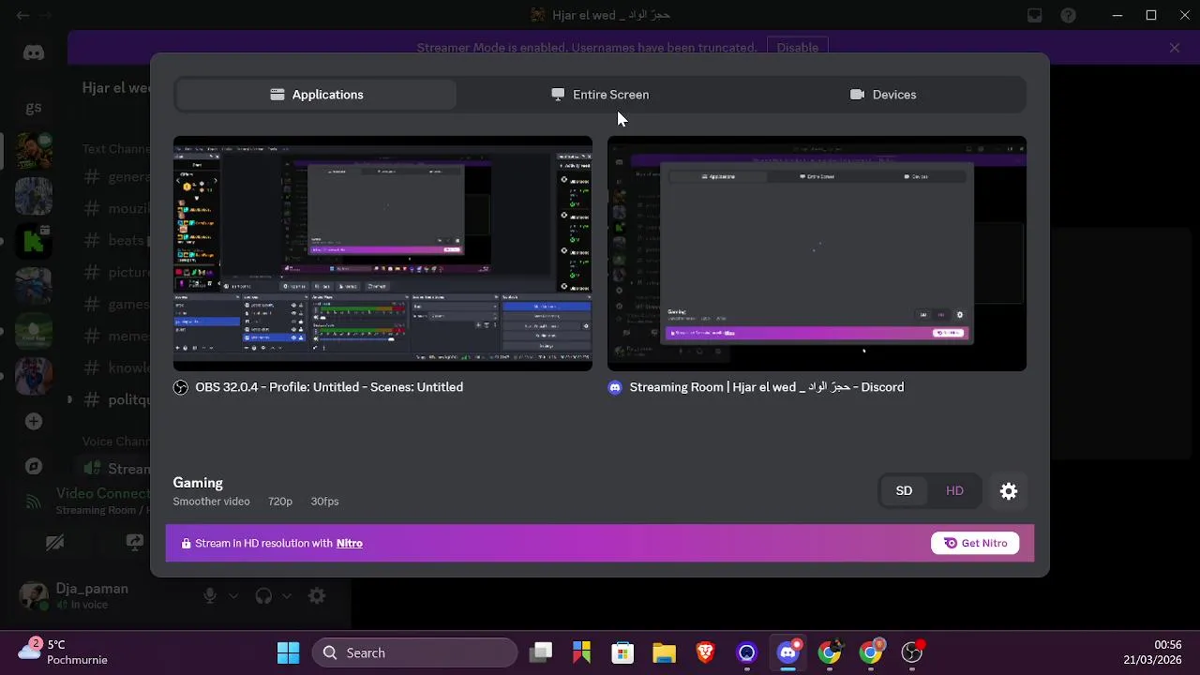Select HD stream quality

(x=954, y=491)
